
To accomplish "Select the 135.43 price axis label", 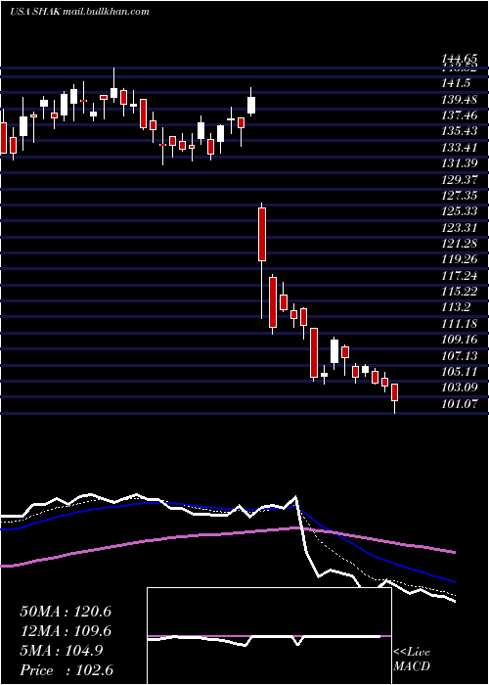I will point(459,131).
